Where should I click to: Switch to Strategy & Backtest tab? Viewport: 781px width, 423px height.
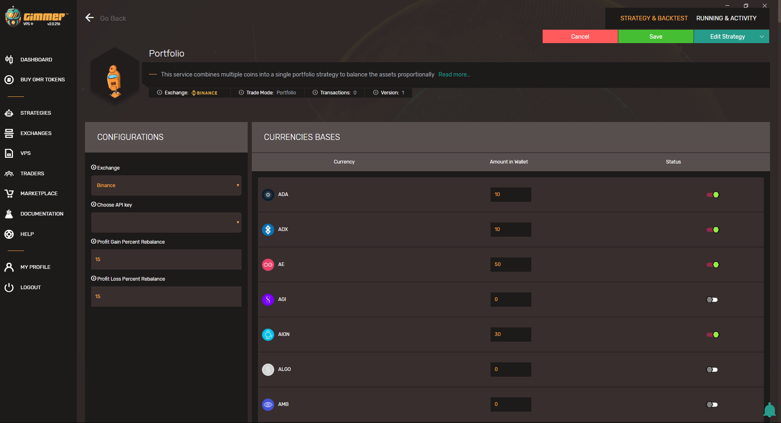654,18
